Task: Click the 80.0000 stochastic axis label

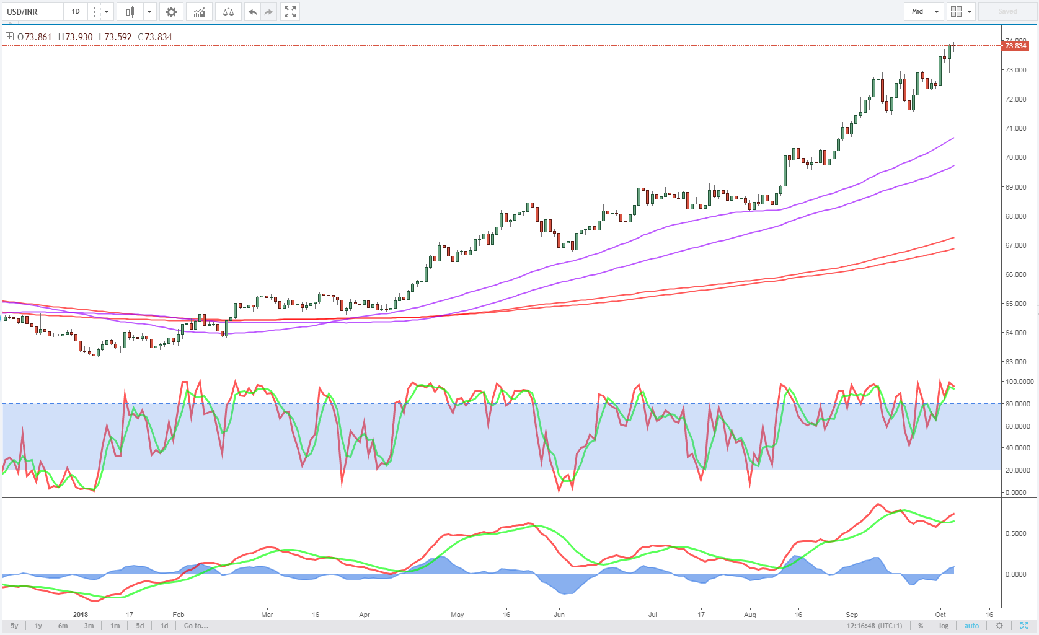Action: tap(1017, 404)
